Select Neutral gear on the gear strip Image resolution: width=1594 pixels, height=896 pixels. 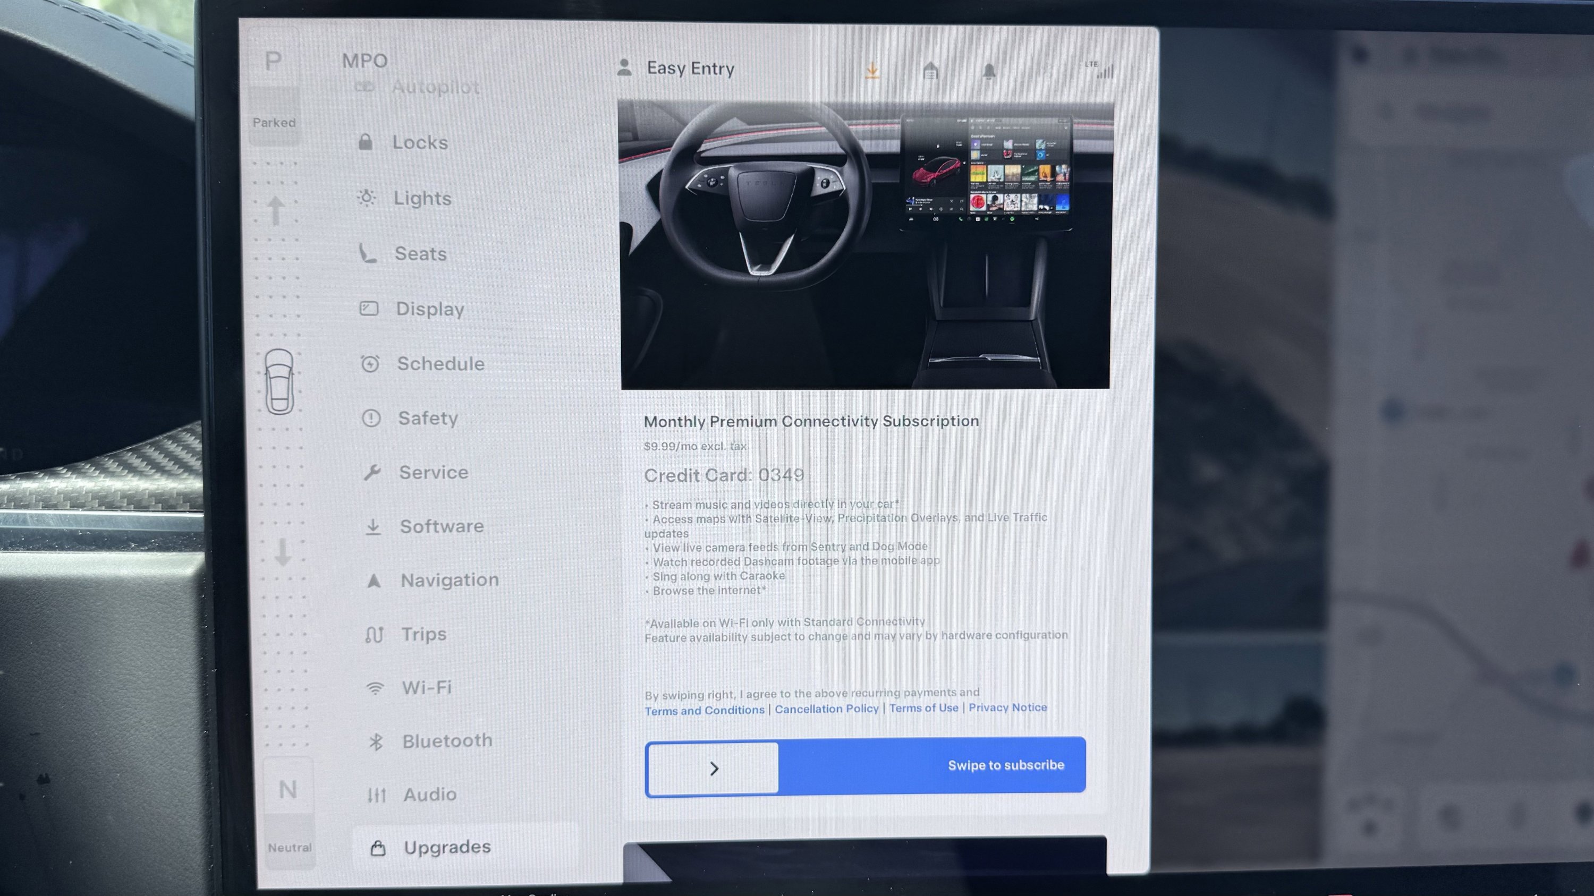[x=288, y=790]
